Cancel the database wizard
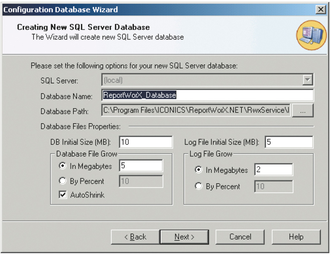Image resolution: width=331 pixels, height=255 pixels. click(240, 237)
